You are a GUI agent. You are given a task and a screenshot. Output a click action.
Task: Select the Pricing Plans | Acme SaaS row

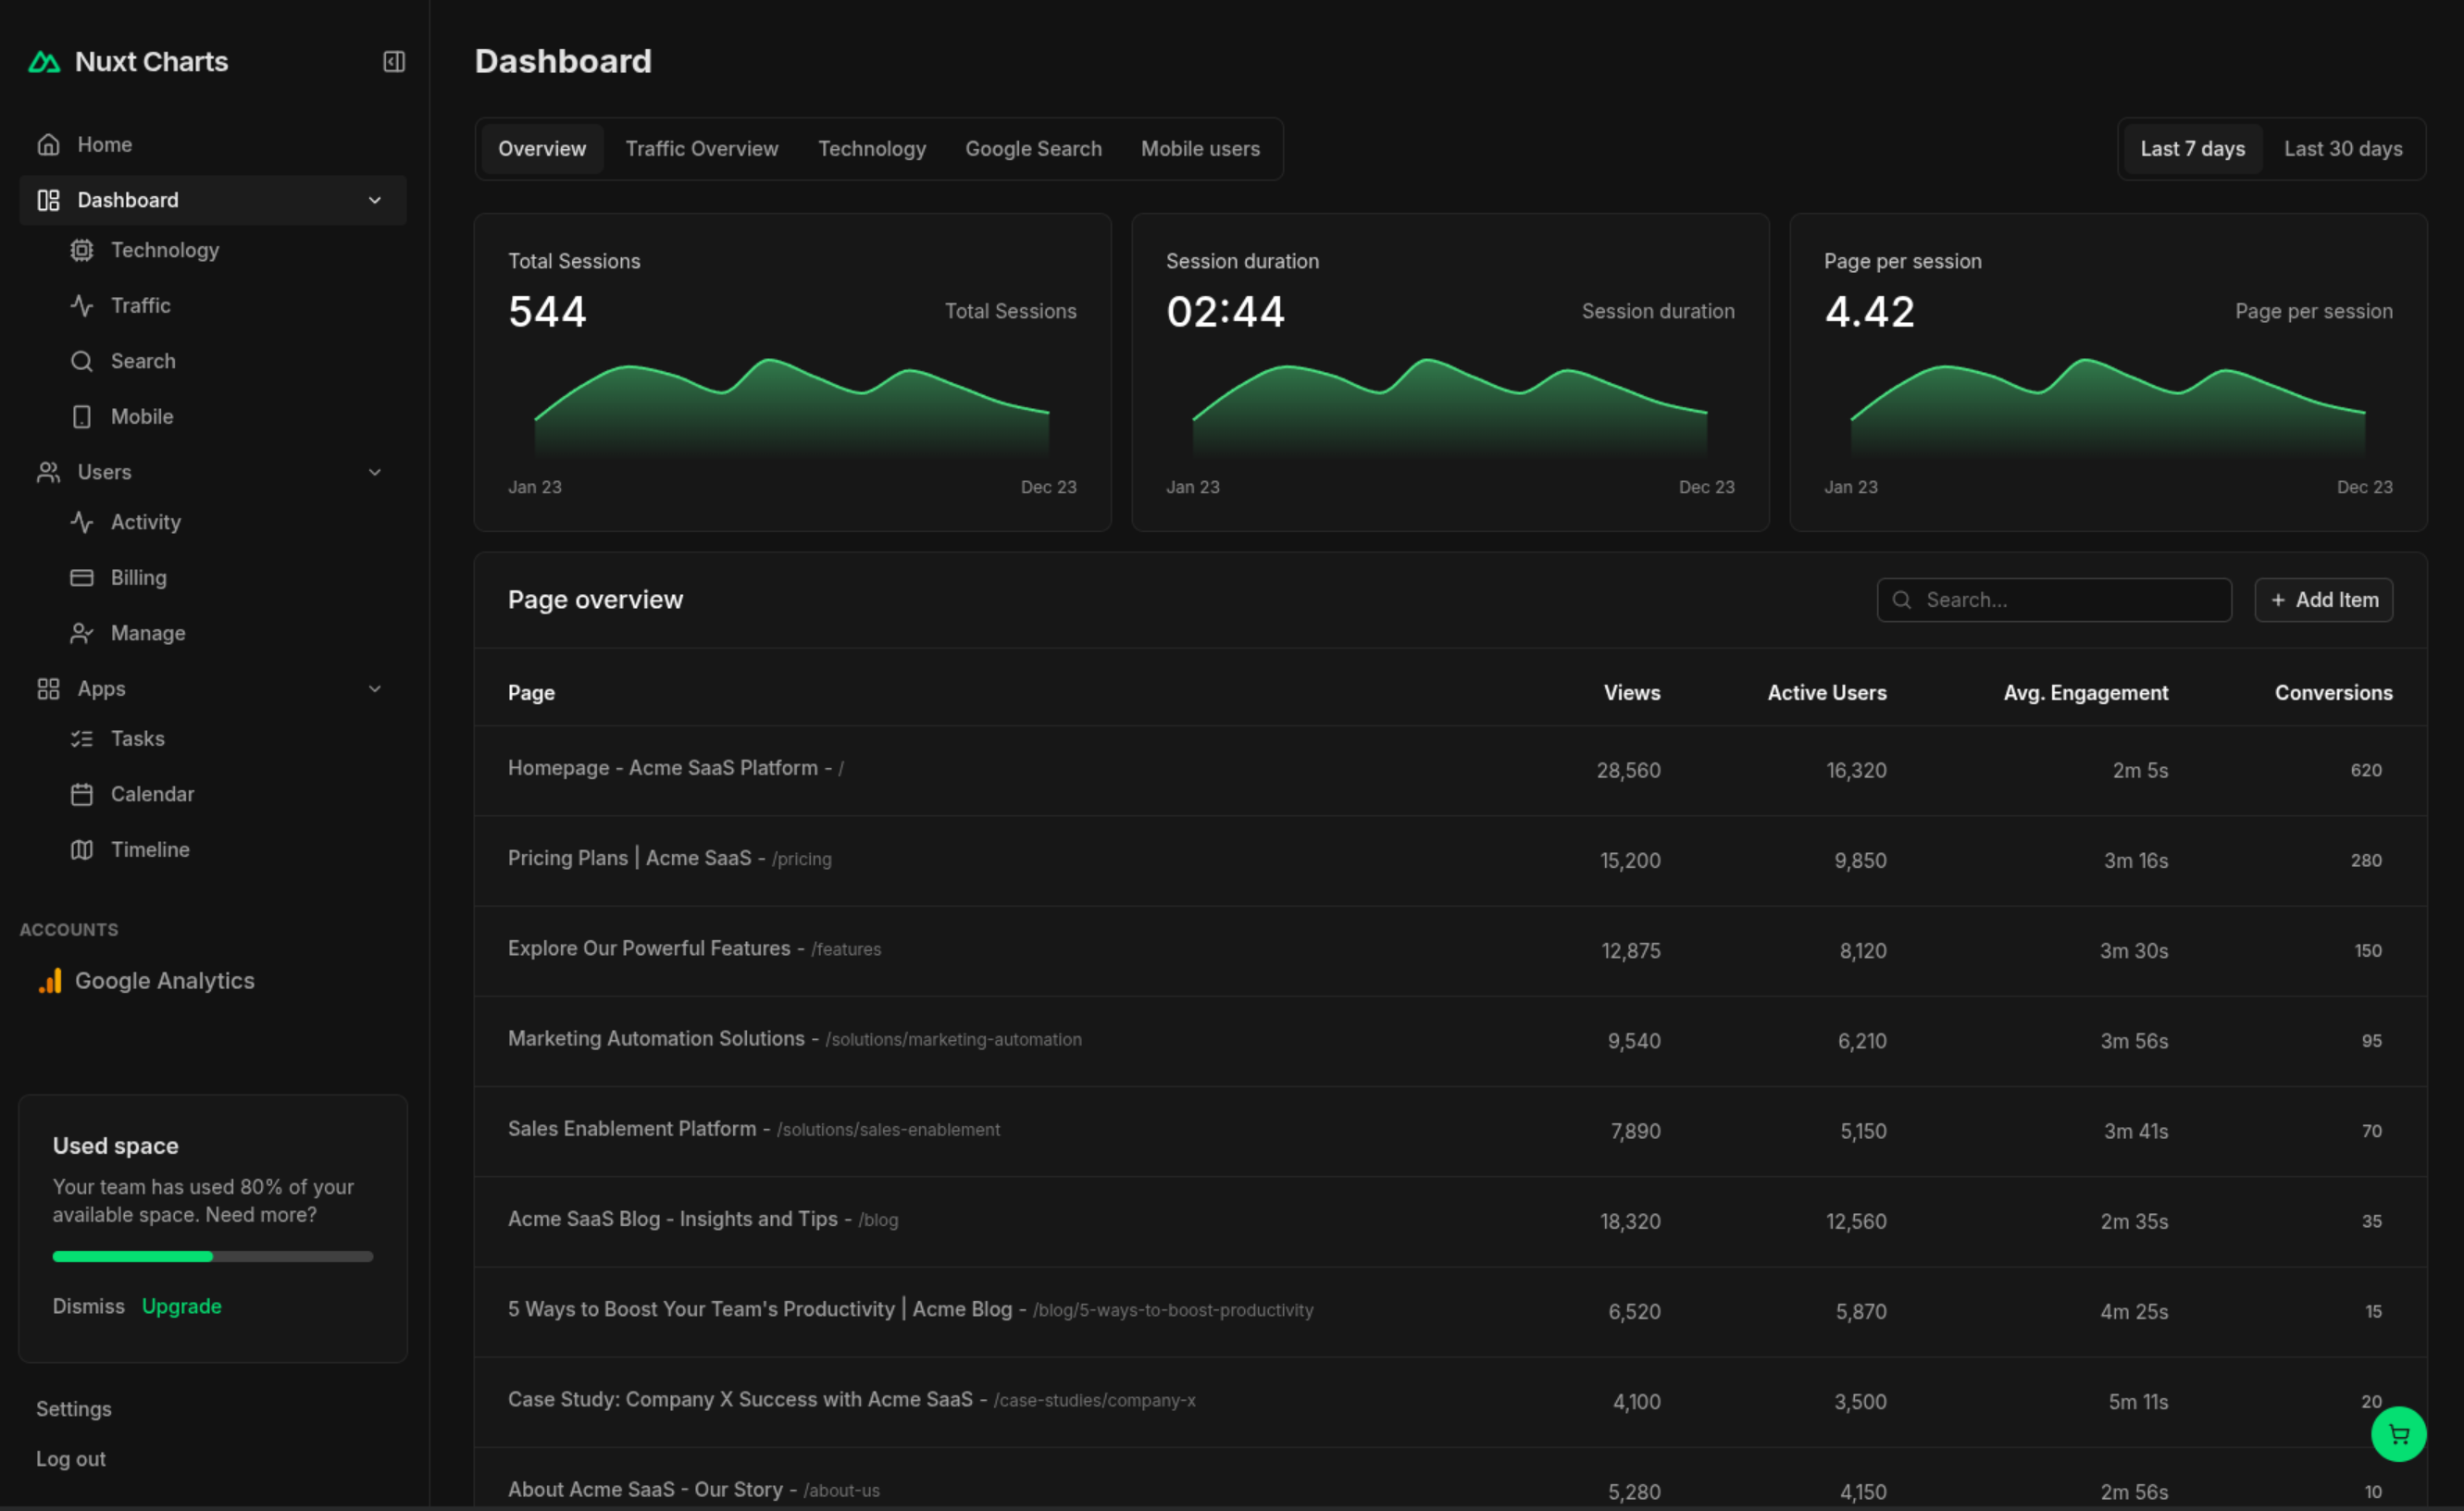1450,861
